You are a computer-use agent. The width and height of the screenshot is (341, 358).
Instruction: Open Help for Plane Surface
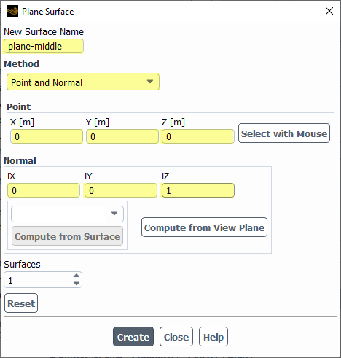coord(213,337)
